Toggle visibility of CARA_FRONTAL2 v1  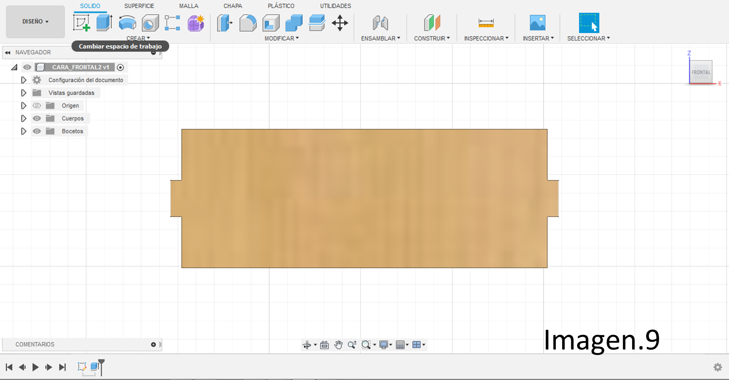point(27,67)
